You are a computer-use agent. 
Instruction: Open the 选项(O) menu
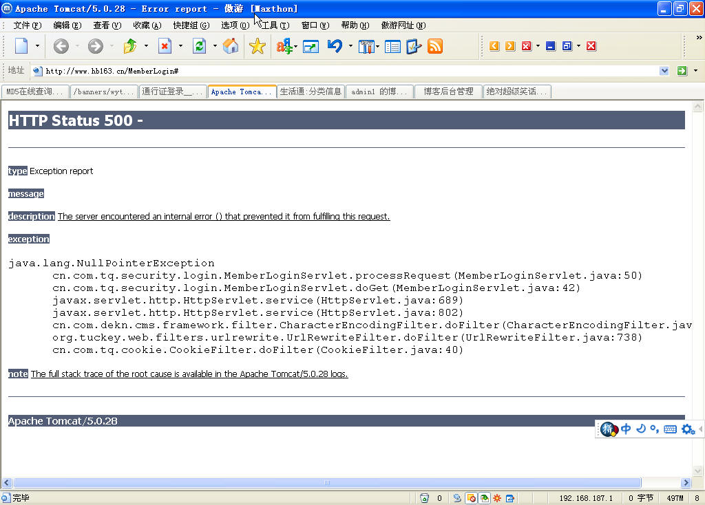coord(235,25)
